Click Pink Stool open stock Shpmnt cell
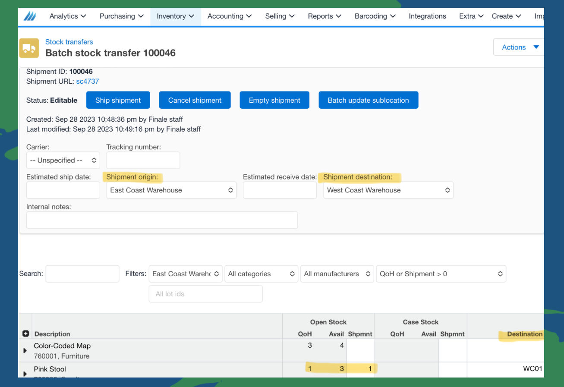The height and width of the screenshot is (387, 564). [360, 370]
